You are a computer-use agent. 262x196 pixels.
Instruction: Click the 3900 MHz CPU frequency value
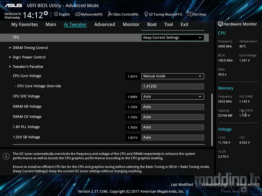click(225, 46)
